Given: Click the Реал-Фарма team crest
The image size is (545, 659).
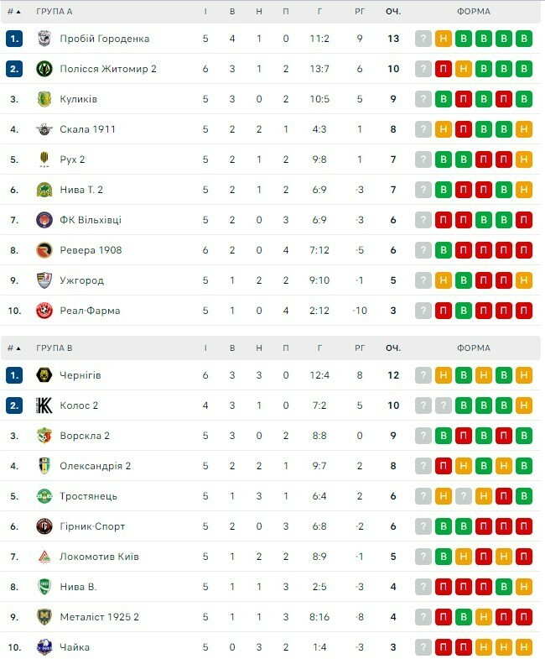Looking at the screenshot, I should tap(44, 311).
